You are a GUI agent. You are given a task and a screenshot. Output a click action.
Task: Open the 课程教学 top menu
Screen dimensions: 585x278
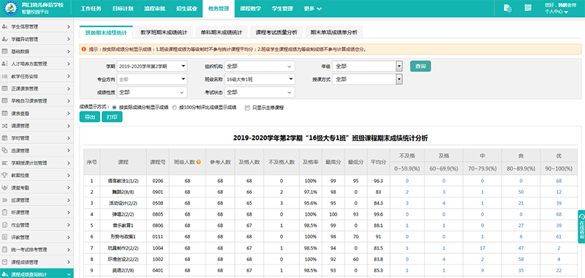point(250,9)
